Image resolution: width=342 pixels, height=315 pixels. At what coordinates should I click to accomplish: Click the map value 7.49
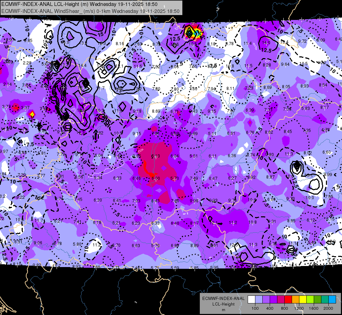click(194, 178)
